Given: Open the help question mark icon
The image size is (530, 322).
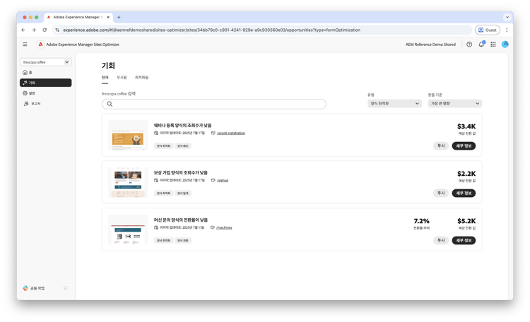Looking at the screenshot, I should point(469,44).
